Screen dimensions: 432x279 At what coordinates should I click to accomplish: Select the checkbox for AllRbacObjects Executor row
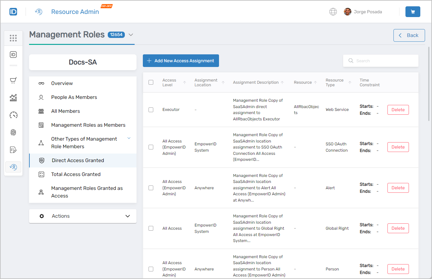pos(151,110)
